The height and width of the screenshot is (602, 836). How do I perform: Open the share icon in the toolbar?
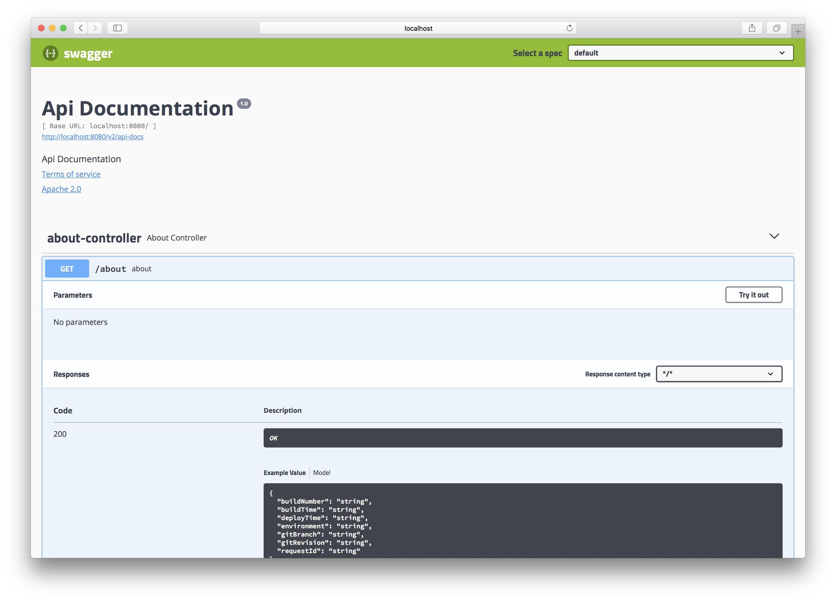(x=752, y=28)
